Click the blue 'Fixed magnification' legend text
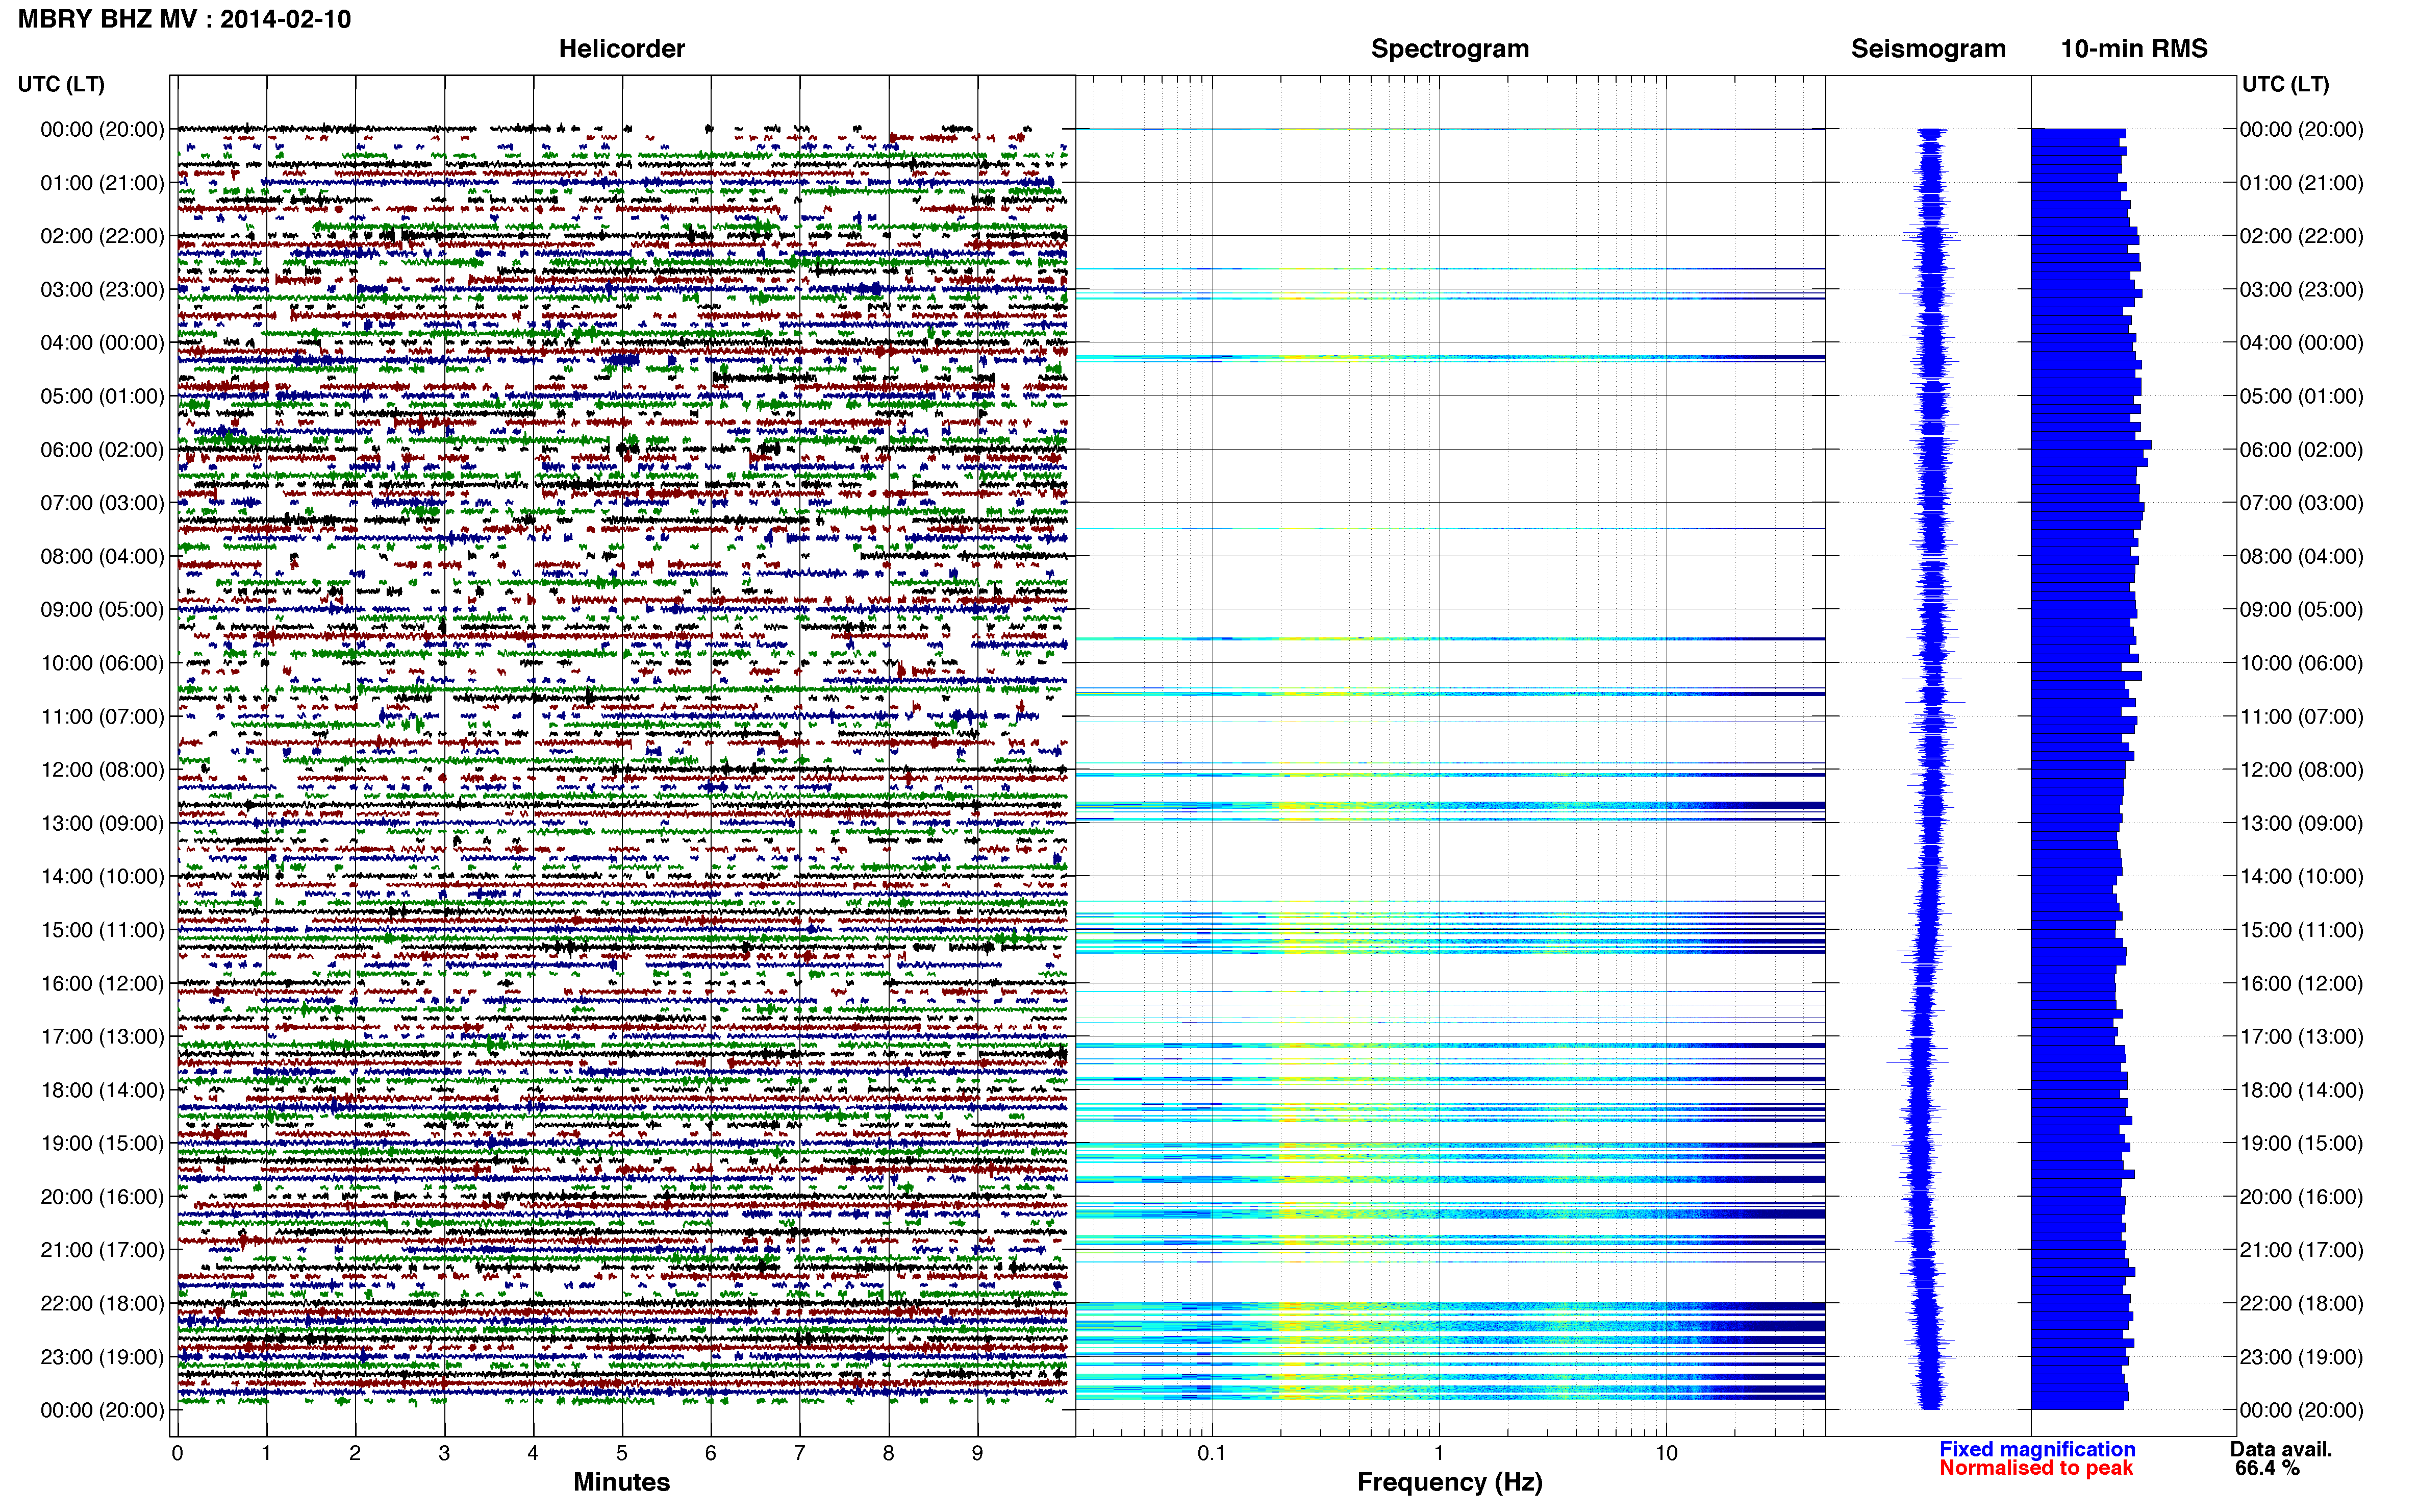This screenshot has height=1512, width=2418. [2037, 1449]
